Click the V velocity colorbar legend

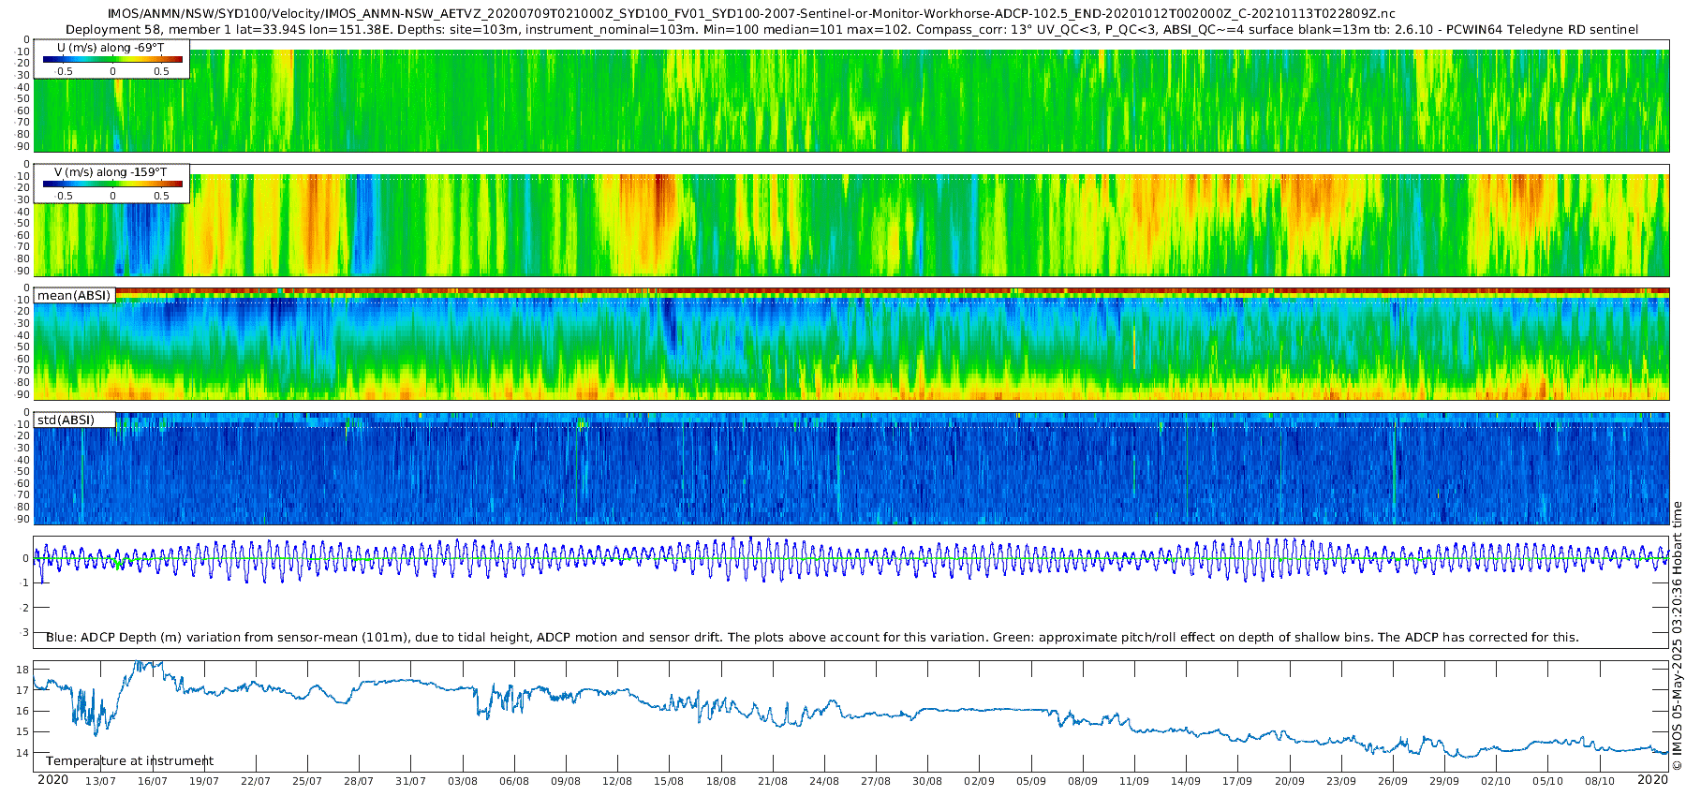pos(112,184)
